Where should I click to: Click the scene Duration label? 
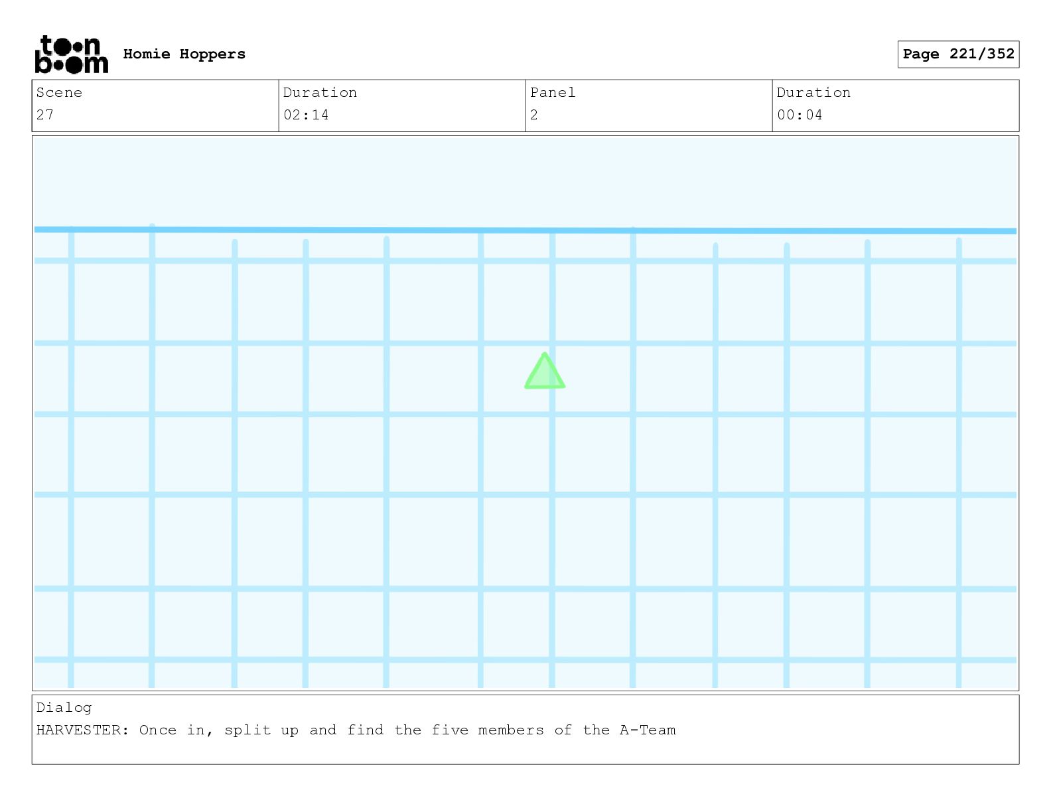pyautogui.click(x=320, y=92)
